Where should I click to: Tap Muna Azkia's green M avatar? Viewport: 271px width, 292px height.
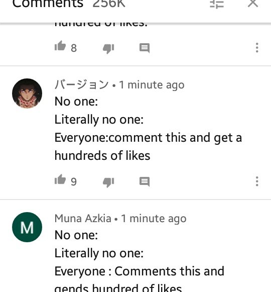click(27, 227)
